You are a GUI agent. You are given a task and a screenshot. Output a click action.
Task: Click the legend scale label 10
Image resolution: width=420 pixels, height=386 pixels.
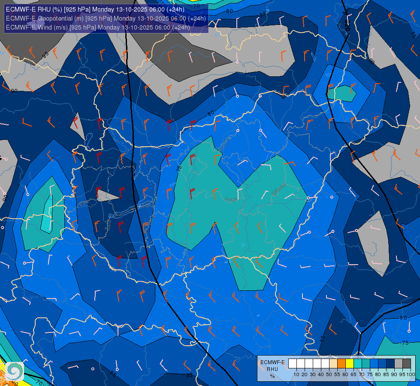click(x=296, y=375)
